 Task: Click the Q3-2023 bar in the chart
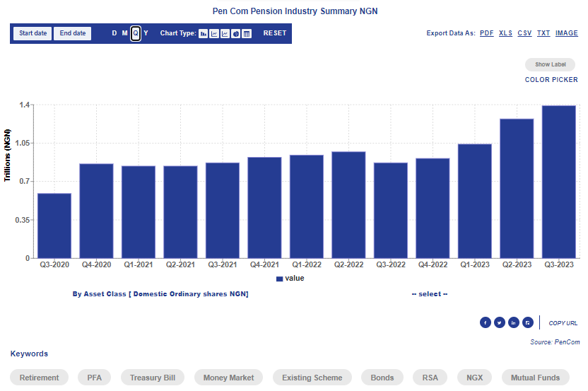pos(559,182)
